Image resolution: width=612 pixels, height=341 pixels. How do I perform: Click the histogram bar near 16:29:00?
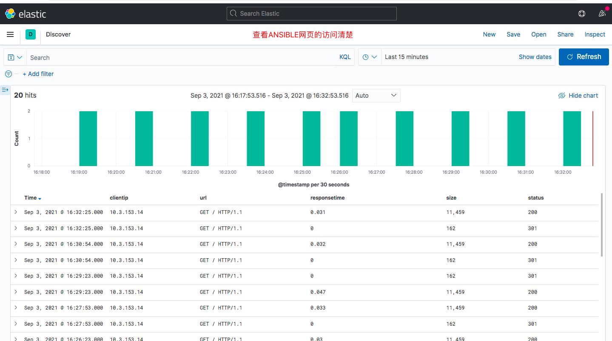point(460,138)
